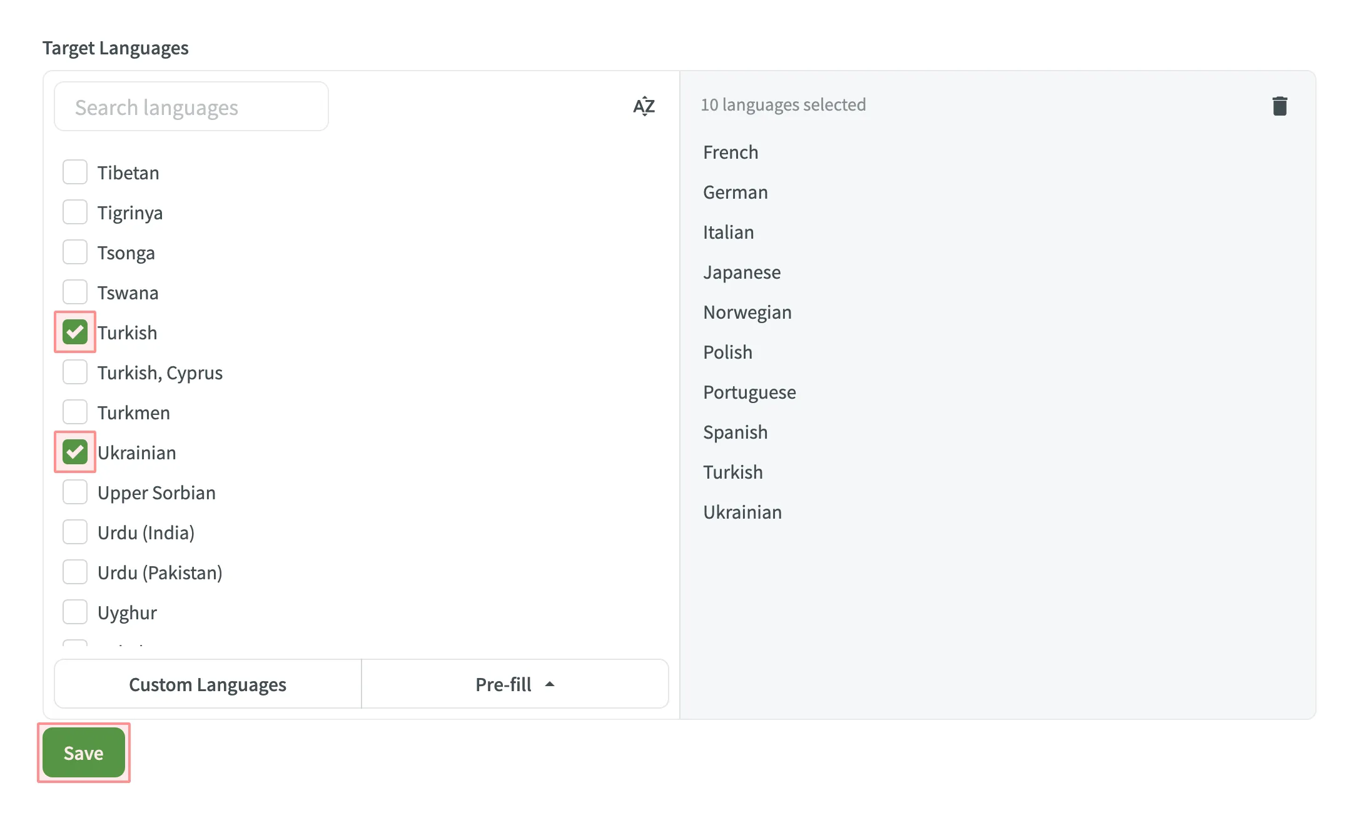Viewport: 1366px width, 823px height.
Task: Check the Tibetan checkbox
Action: click(x=74, y=172)
